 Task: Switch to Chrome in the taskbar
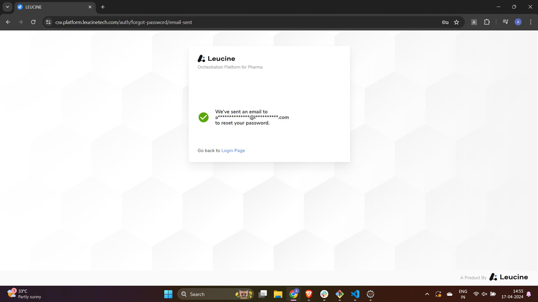(294, 294)
